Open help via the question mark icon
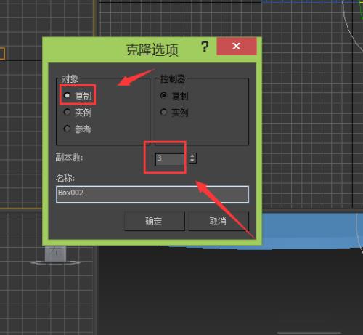The height and width of the screenshot is (335, 363). [205, 47]
